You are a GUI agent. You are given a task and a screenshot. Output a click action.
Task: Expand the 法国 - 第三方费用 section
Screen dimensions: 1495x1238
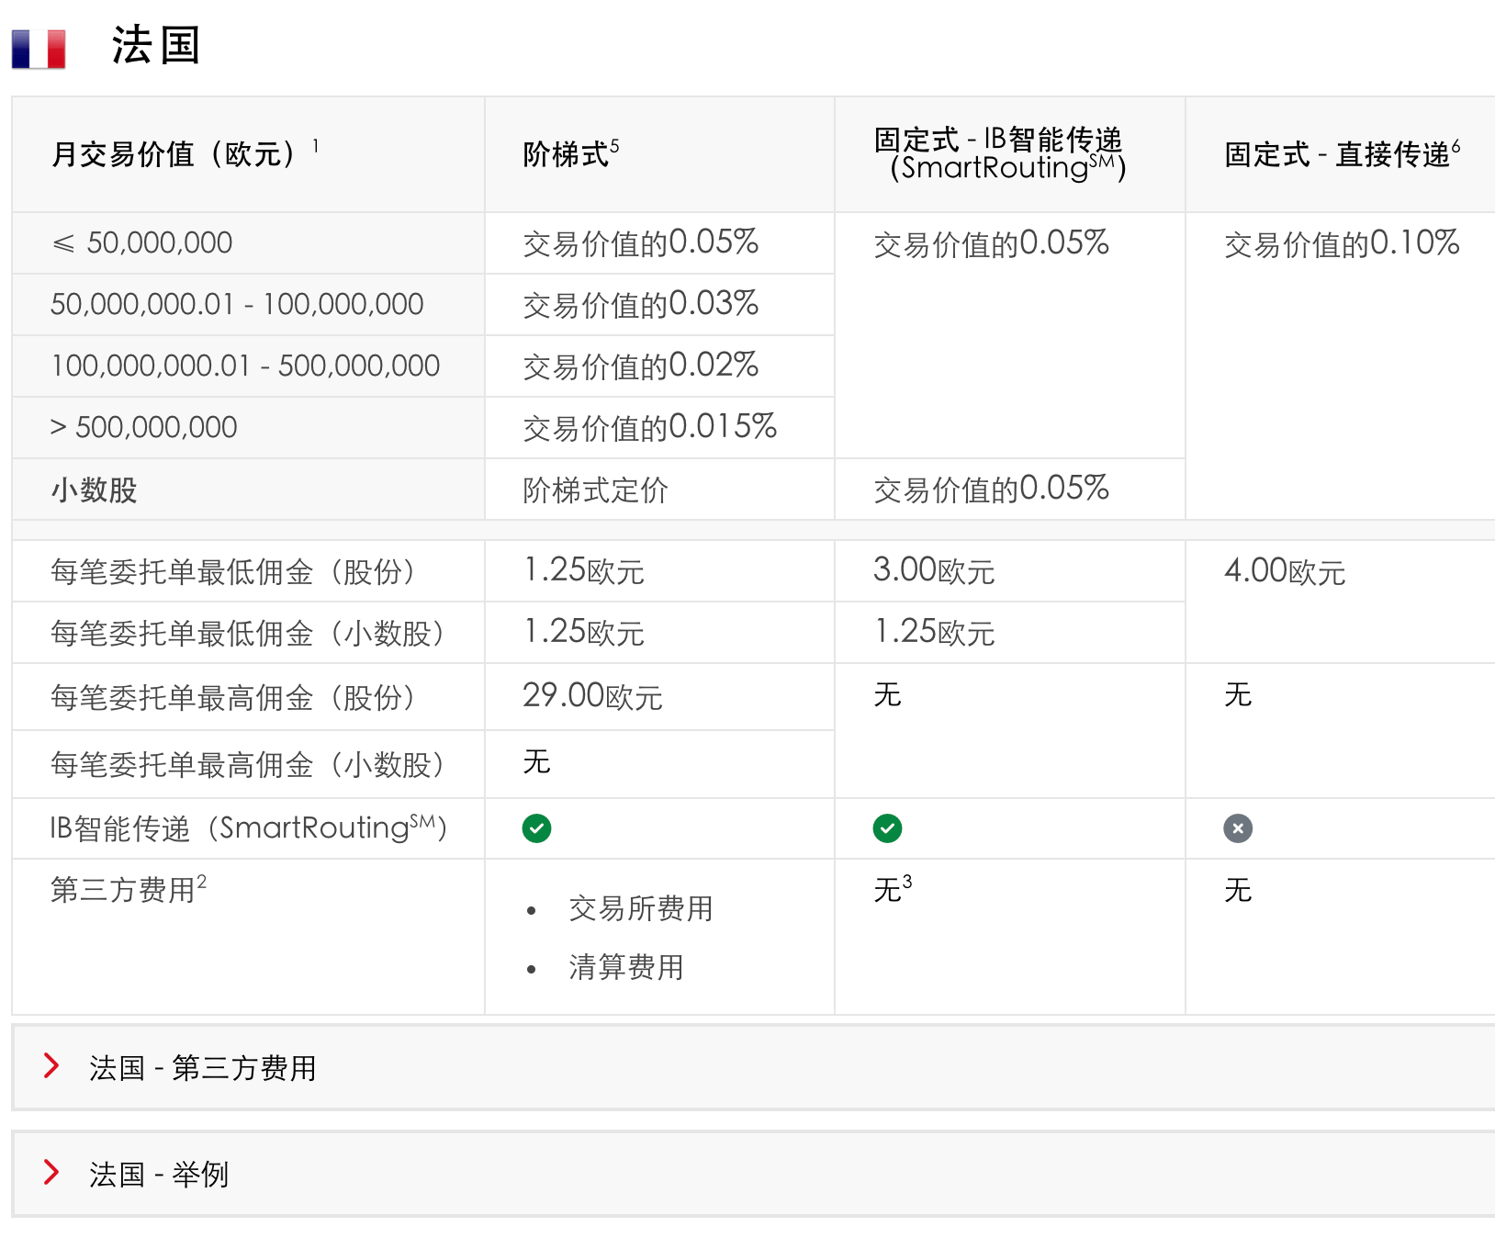click(202, 1068)
